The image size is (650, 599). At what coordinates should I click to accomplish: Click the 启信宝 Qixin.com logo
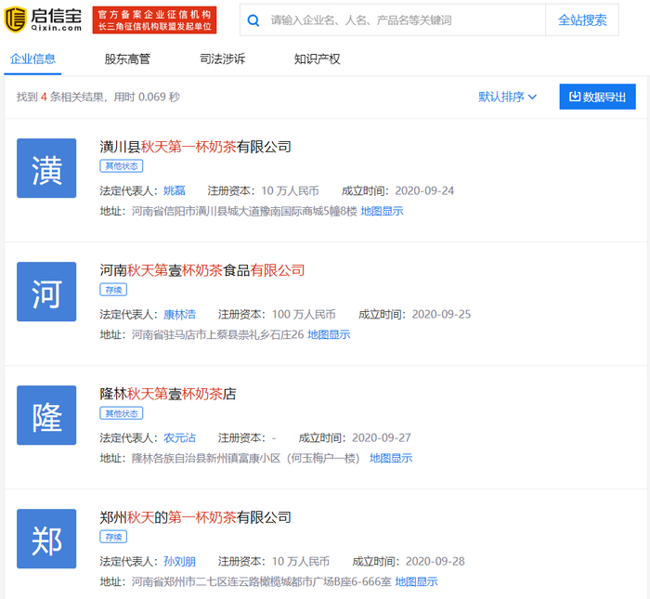pos(43,20)
